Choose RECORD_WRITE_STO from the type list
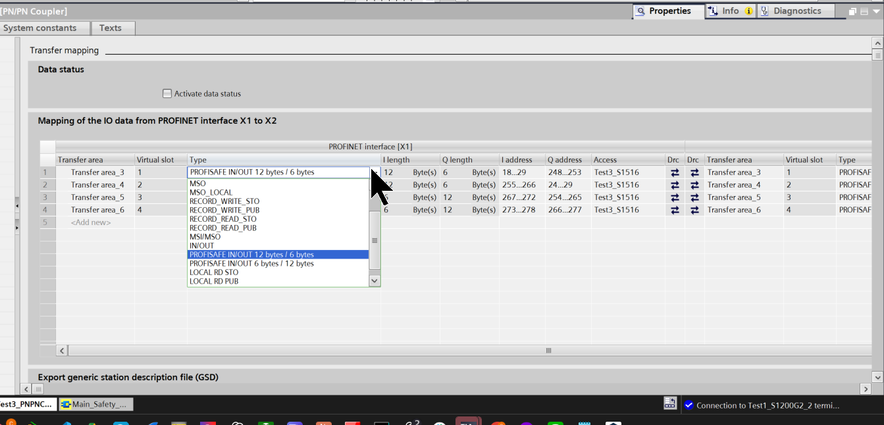Viewport: 884px width, 425px height. pyautogui.click(x=224, y=201)
